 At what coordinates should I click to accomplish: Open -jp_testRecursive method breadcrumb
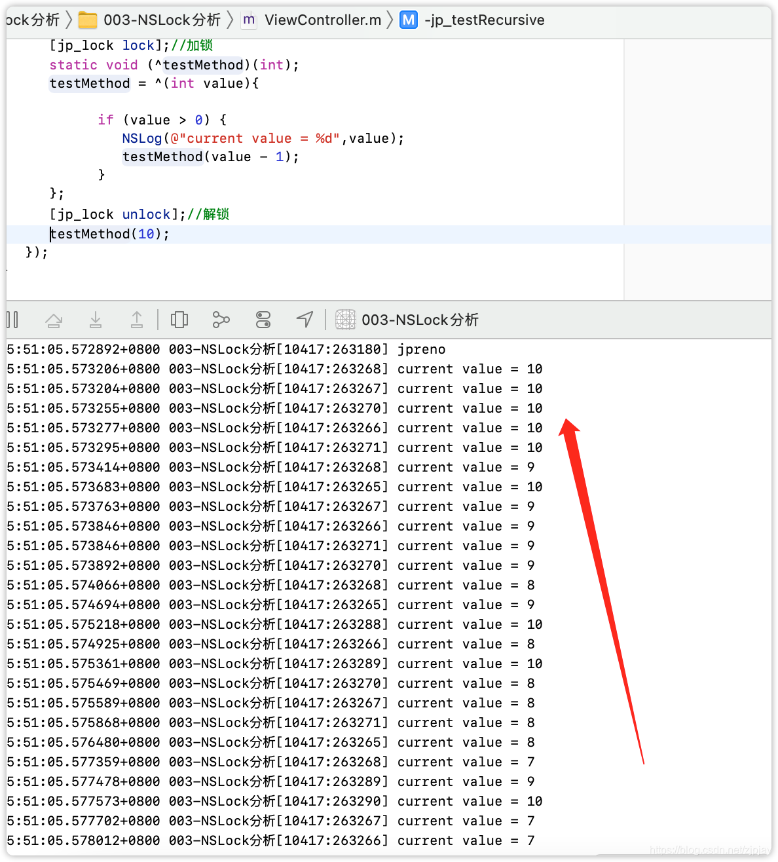[x=485, y=20]
